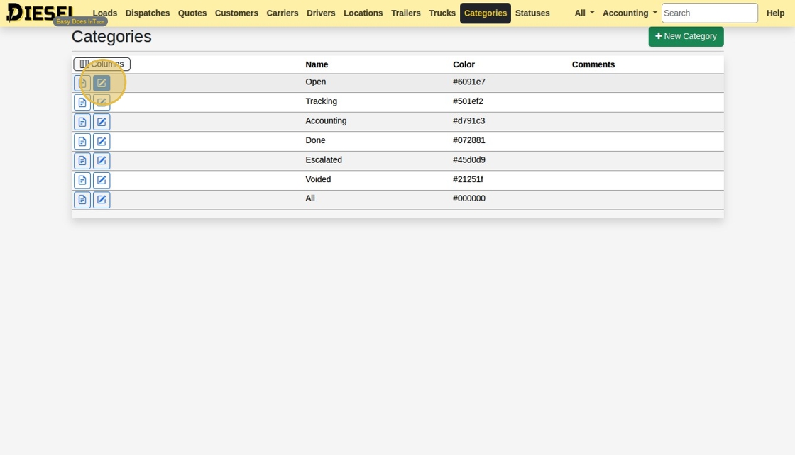Select color value #000000

[469, 198]
